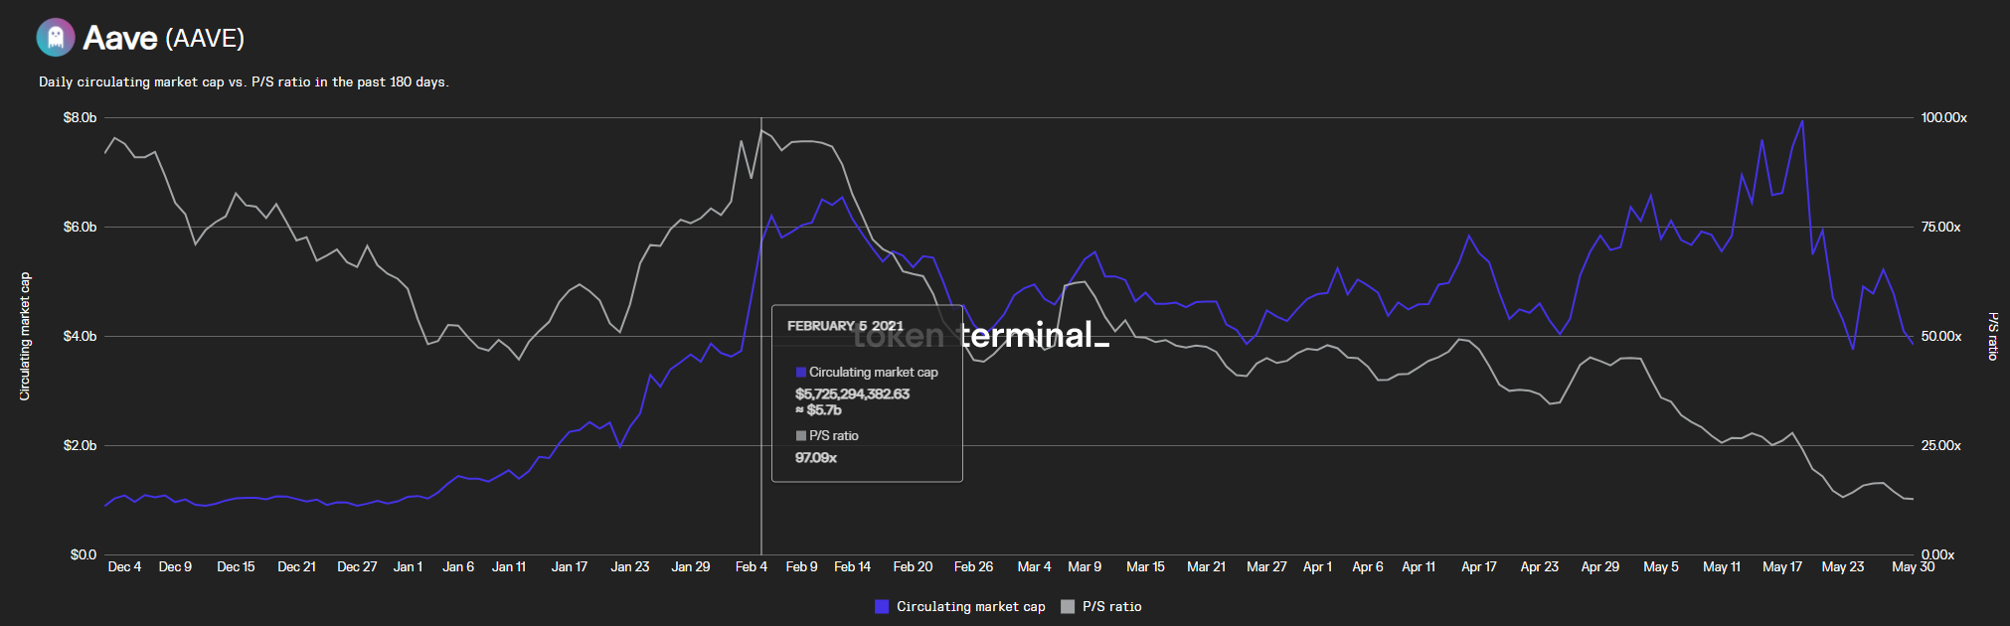The height and width of the screenshot is (626, 2010).
Task: Click the Apr 17 x-axis label
Action: point(1479,566)
